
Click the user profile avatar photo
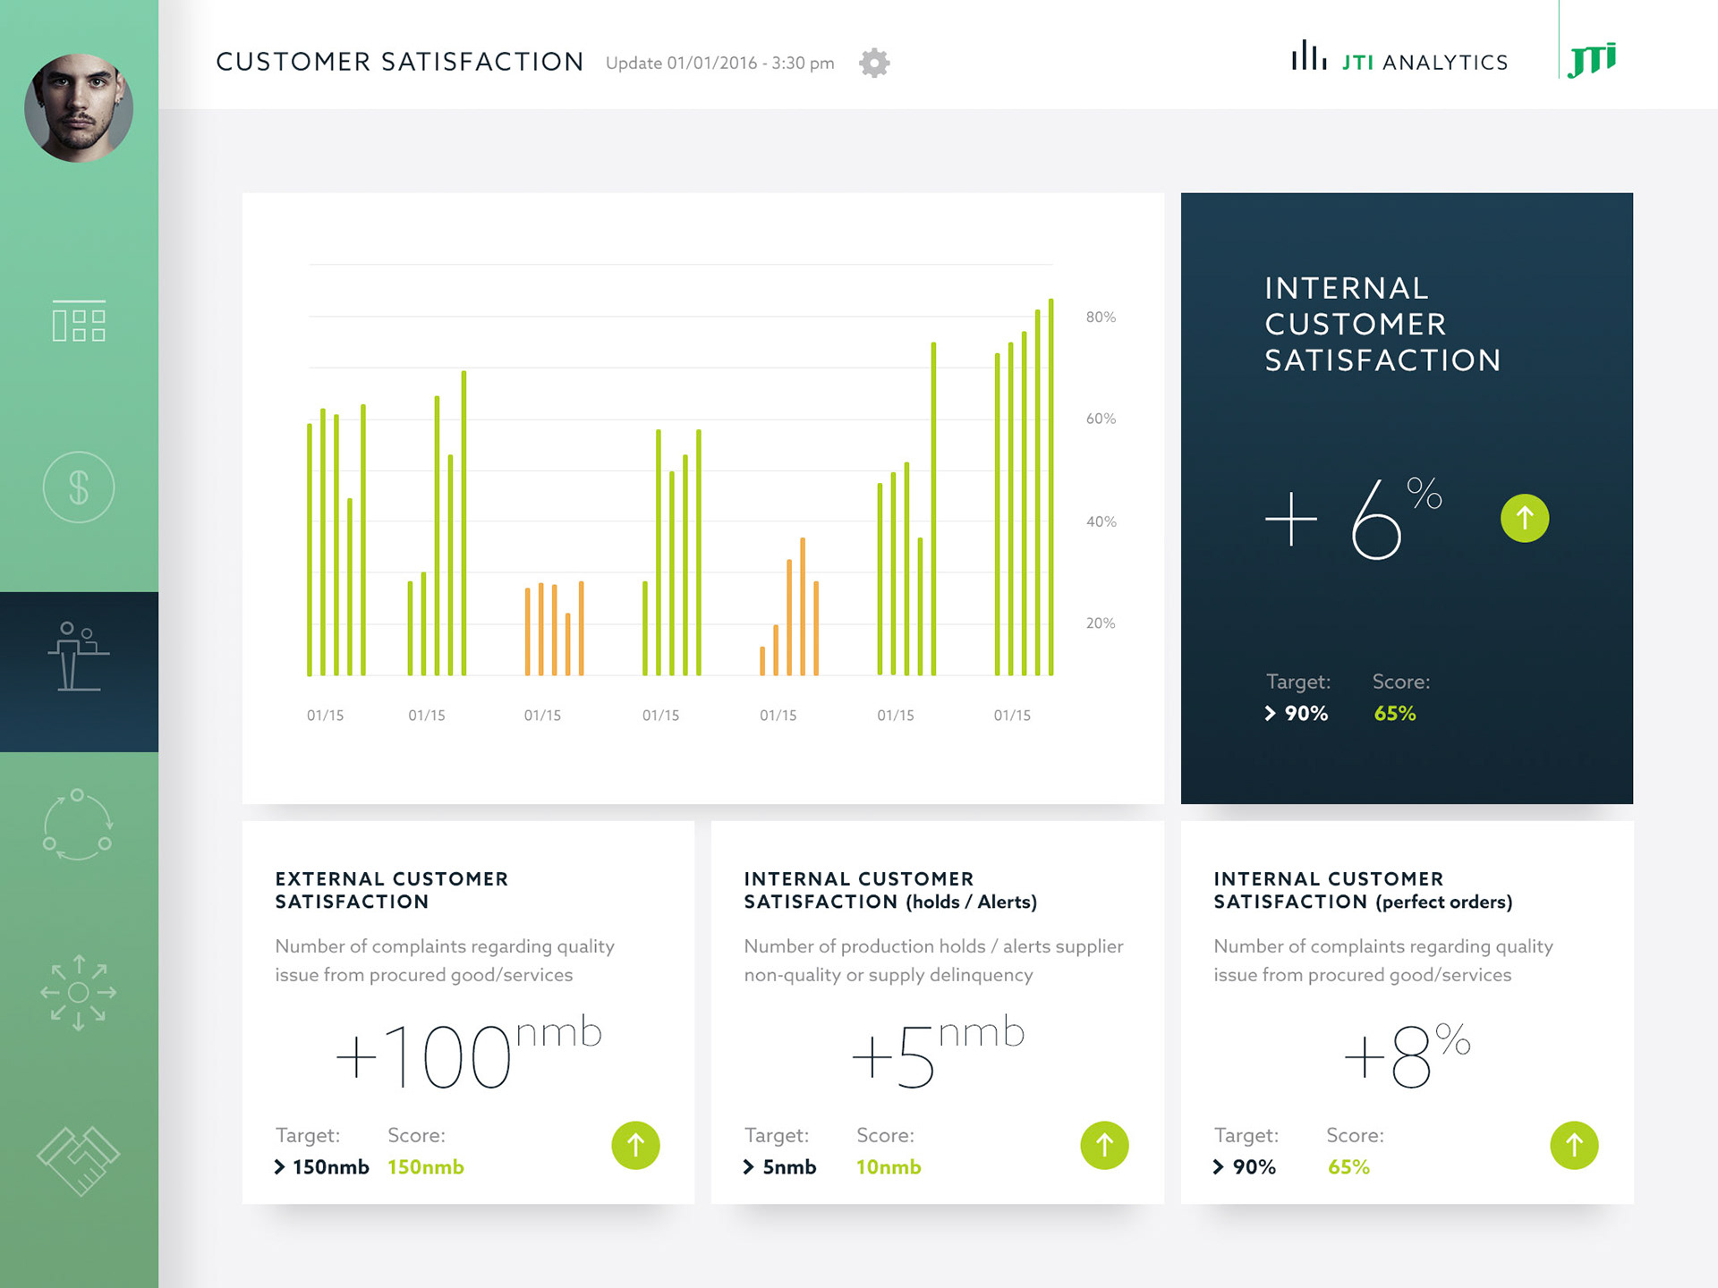tap(79, 107)
